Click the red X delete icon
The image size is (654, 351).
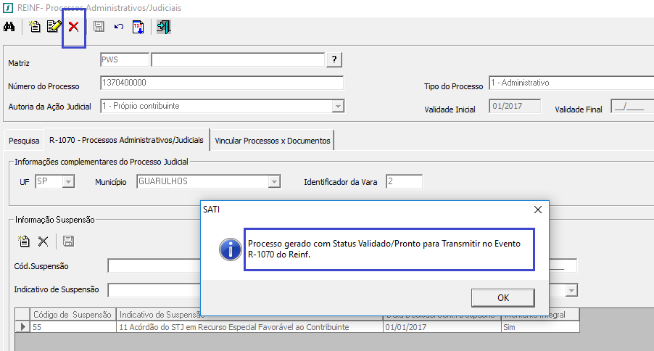73,27
